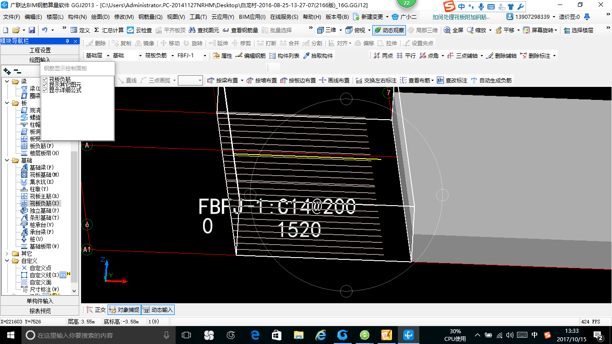Click the 报表预览 button

(40, 310)
